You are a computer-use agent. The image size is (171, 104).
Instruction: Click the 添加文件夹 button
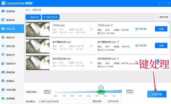point(51,17)
